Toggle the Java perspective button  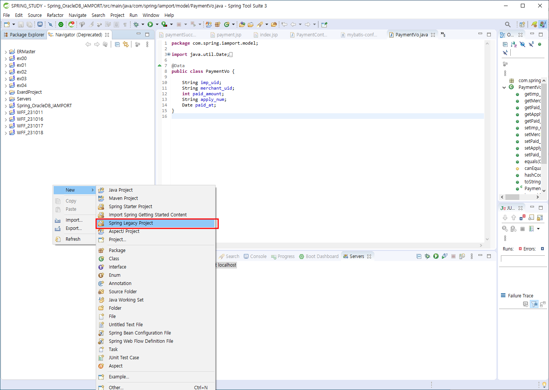point(543,24)
